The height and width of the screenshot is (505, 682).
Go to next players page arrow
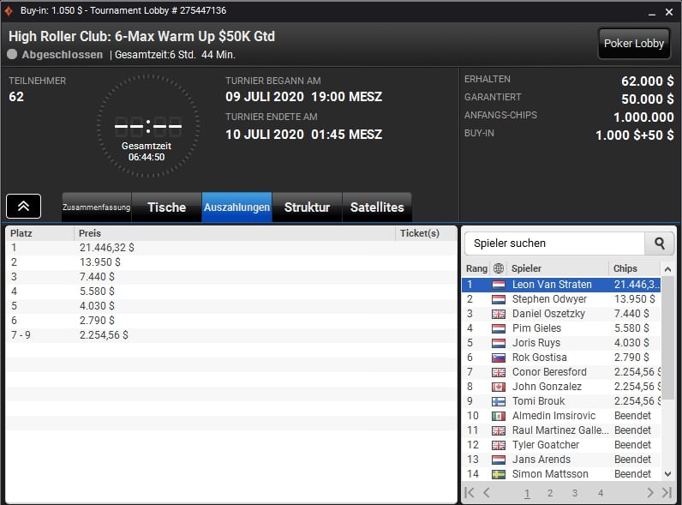click(649, 492)
